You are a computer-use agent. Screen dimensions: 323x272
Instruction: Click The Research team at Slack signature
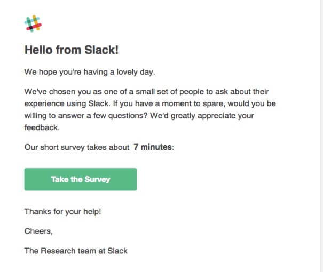76,251
